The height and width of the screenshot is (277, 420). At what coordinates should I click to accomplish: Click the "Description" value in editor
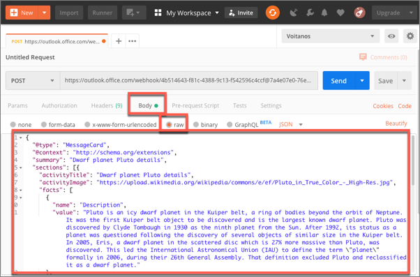pos(101,205)
